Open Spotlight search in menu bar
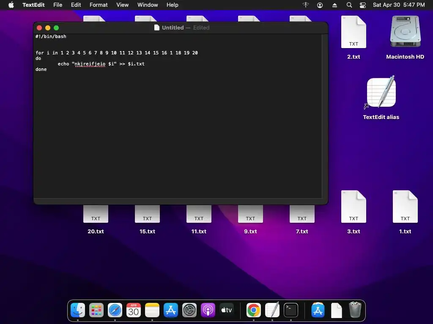433x324 pixels. [349, 5]
